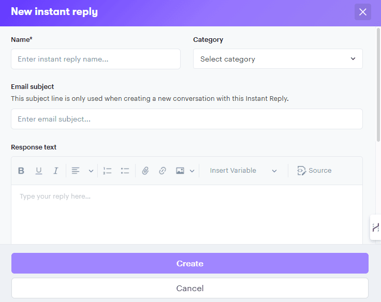The height and width of the screenshot is (302, 381).
Task: Attach a file with paperclip icon
Action: coord(145,171)
